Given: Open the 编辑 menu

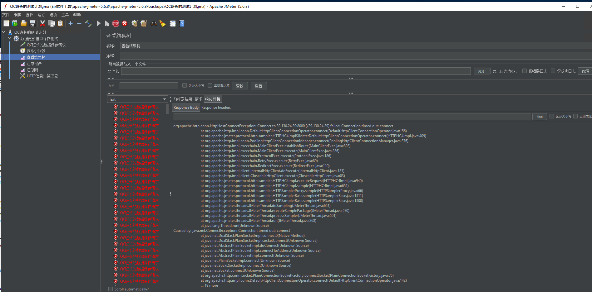Looking at the screenshot, I should (17, 15).
